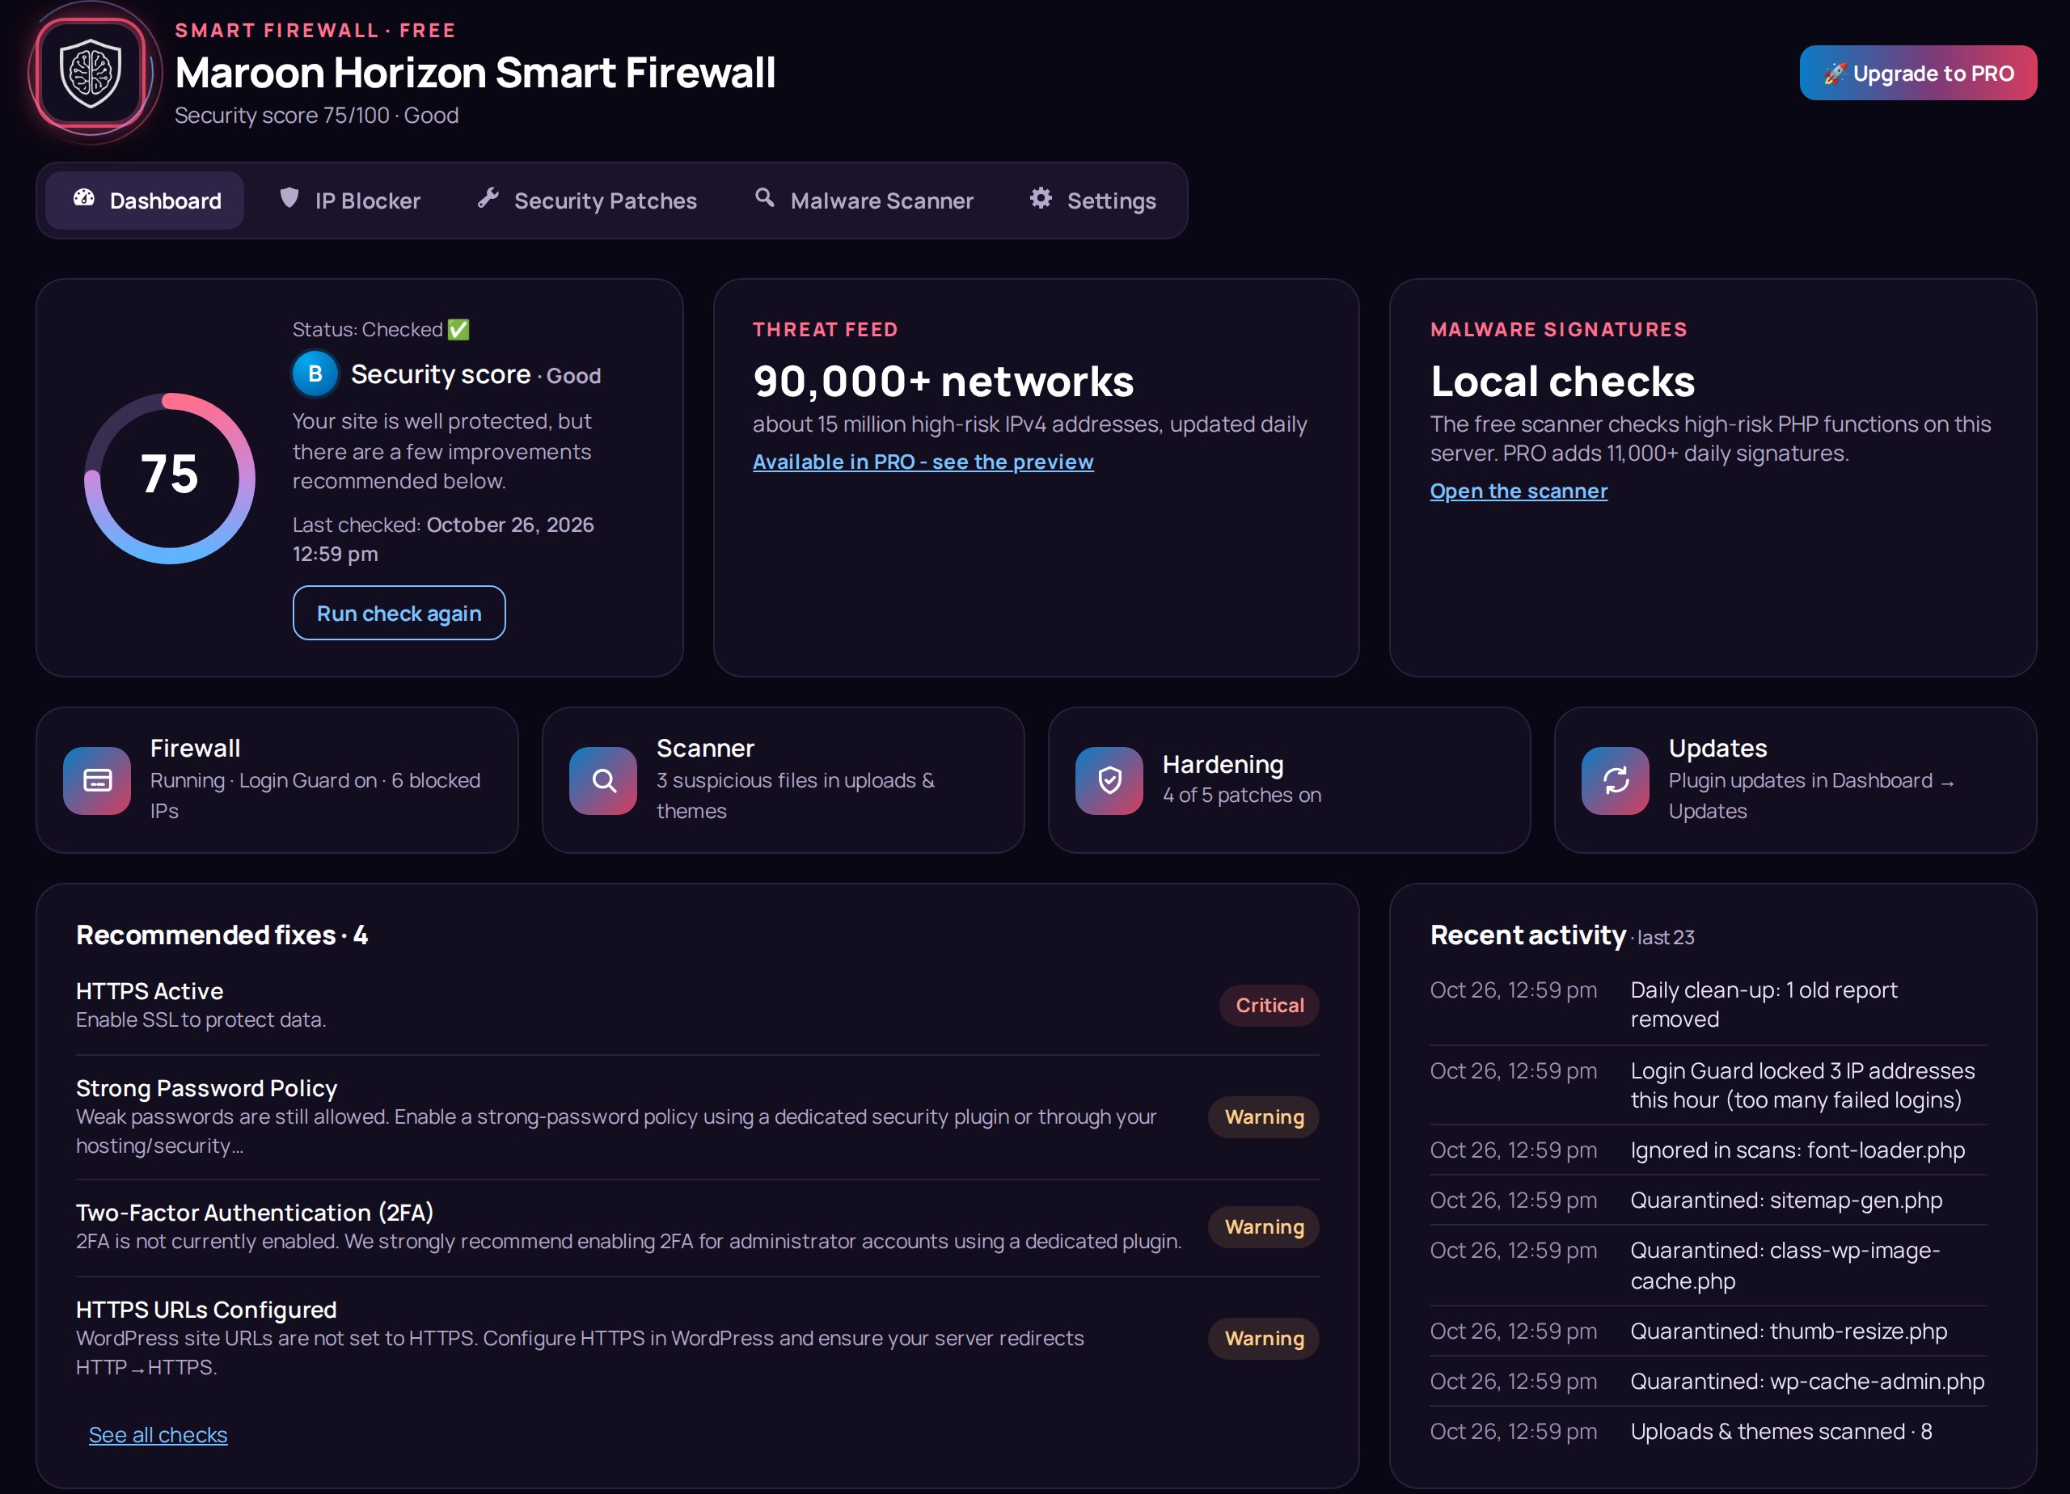Click the green Checked status checkmark
The image size is (2070, 1494).
pyautogui.click(x=458, y=330)
